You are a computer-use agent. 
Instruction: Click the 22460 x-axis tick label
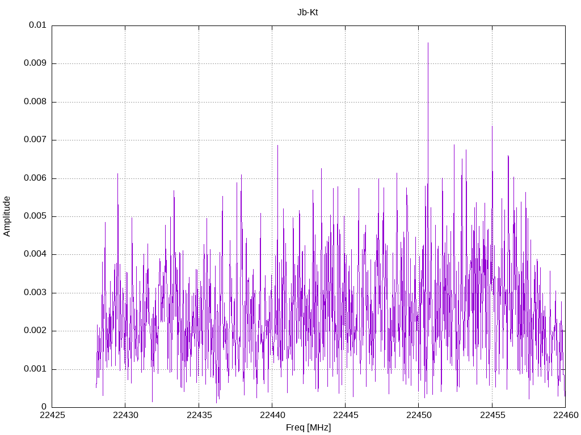click(565, 416)
